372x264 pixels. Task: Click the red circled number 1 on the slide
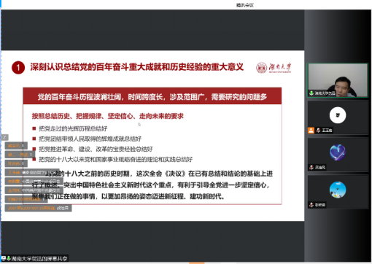coord(18,68)
